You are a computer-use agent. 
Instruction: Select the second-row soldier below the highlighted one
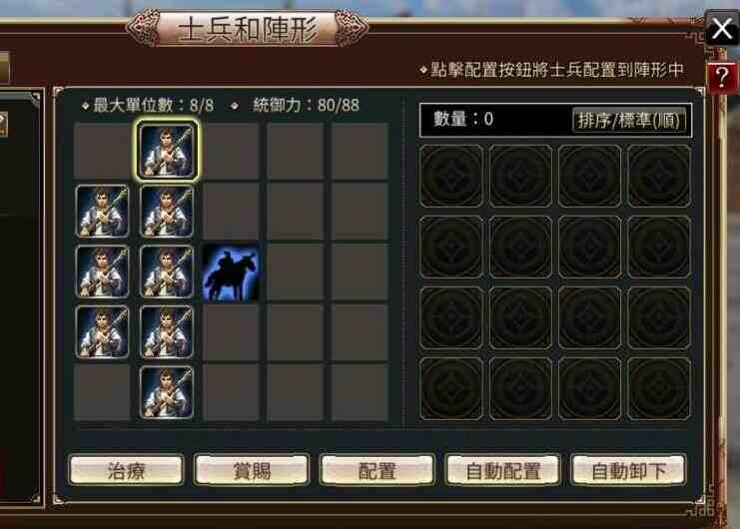[x=167, y=211]
